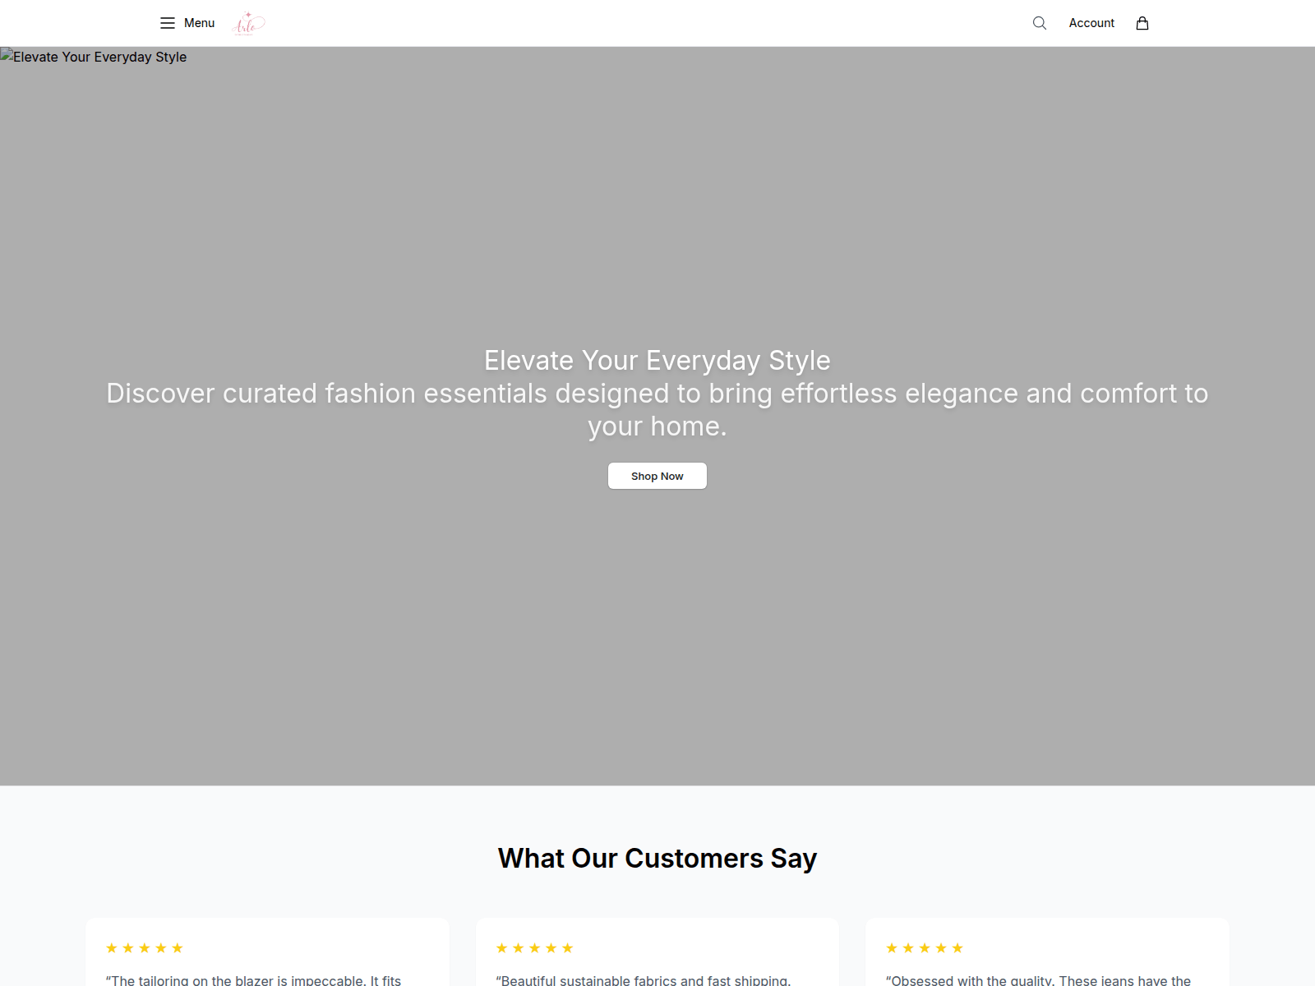Click star rating on sustainable fabrics review
This screenshot has height=986, width=1315.
(534, 948)
